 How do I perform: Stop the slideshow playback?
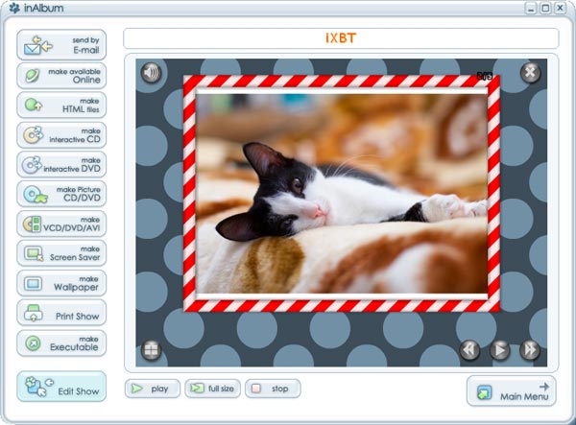point(273,389)
